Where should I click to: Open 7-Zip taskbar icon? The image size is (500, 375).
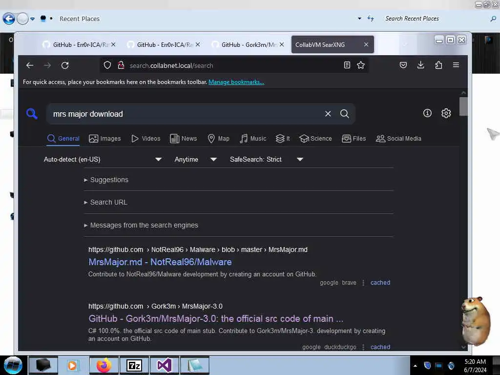click(134, 365)
